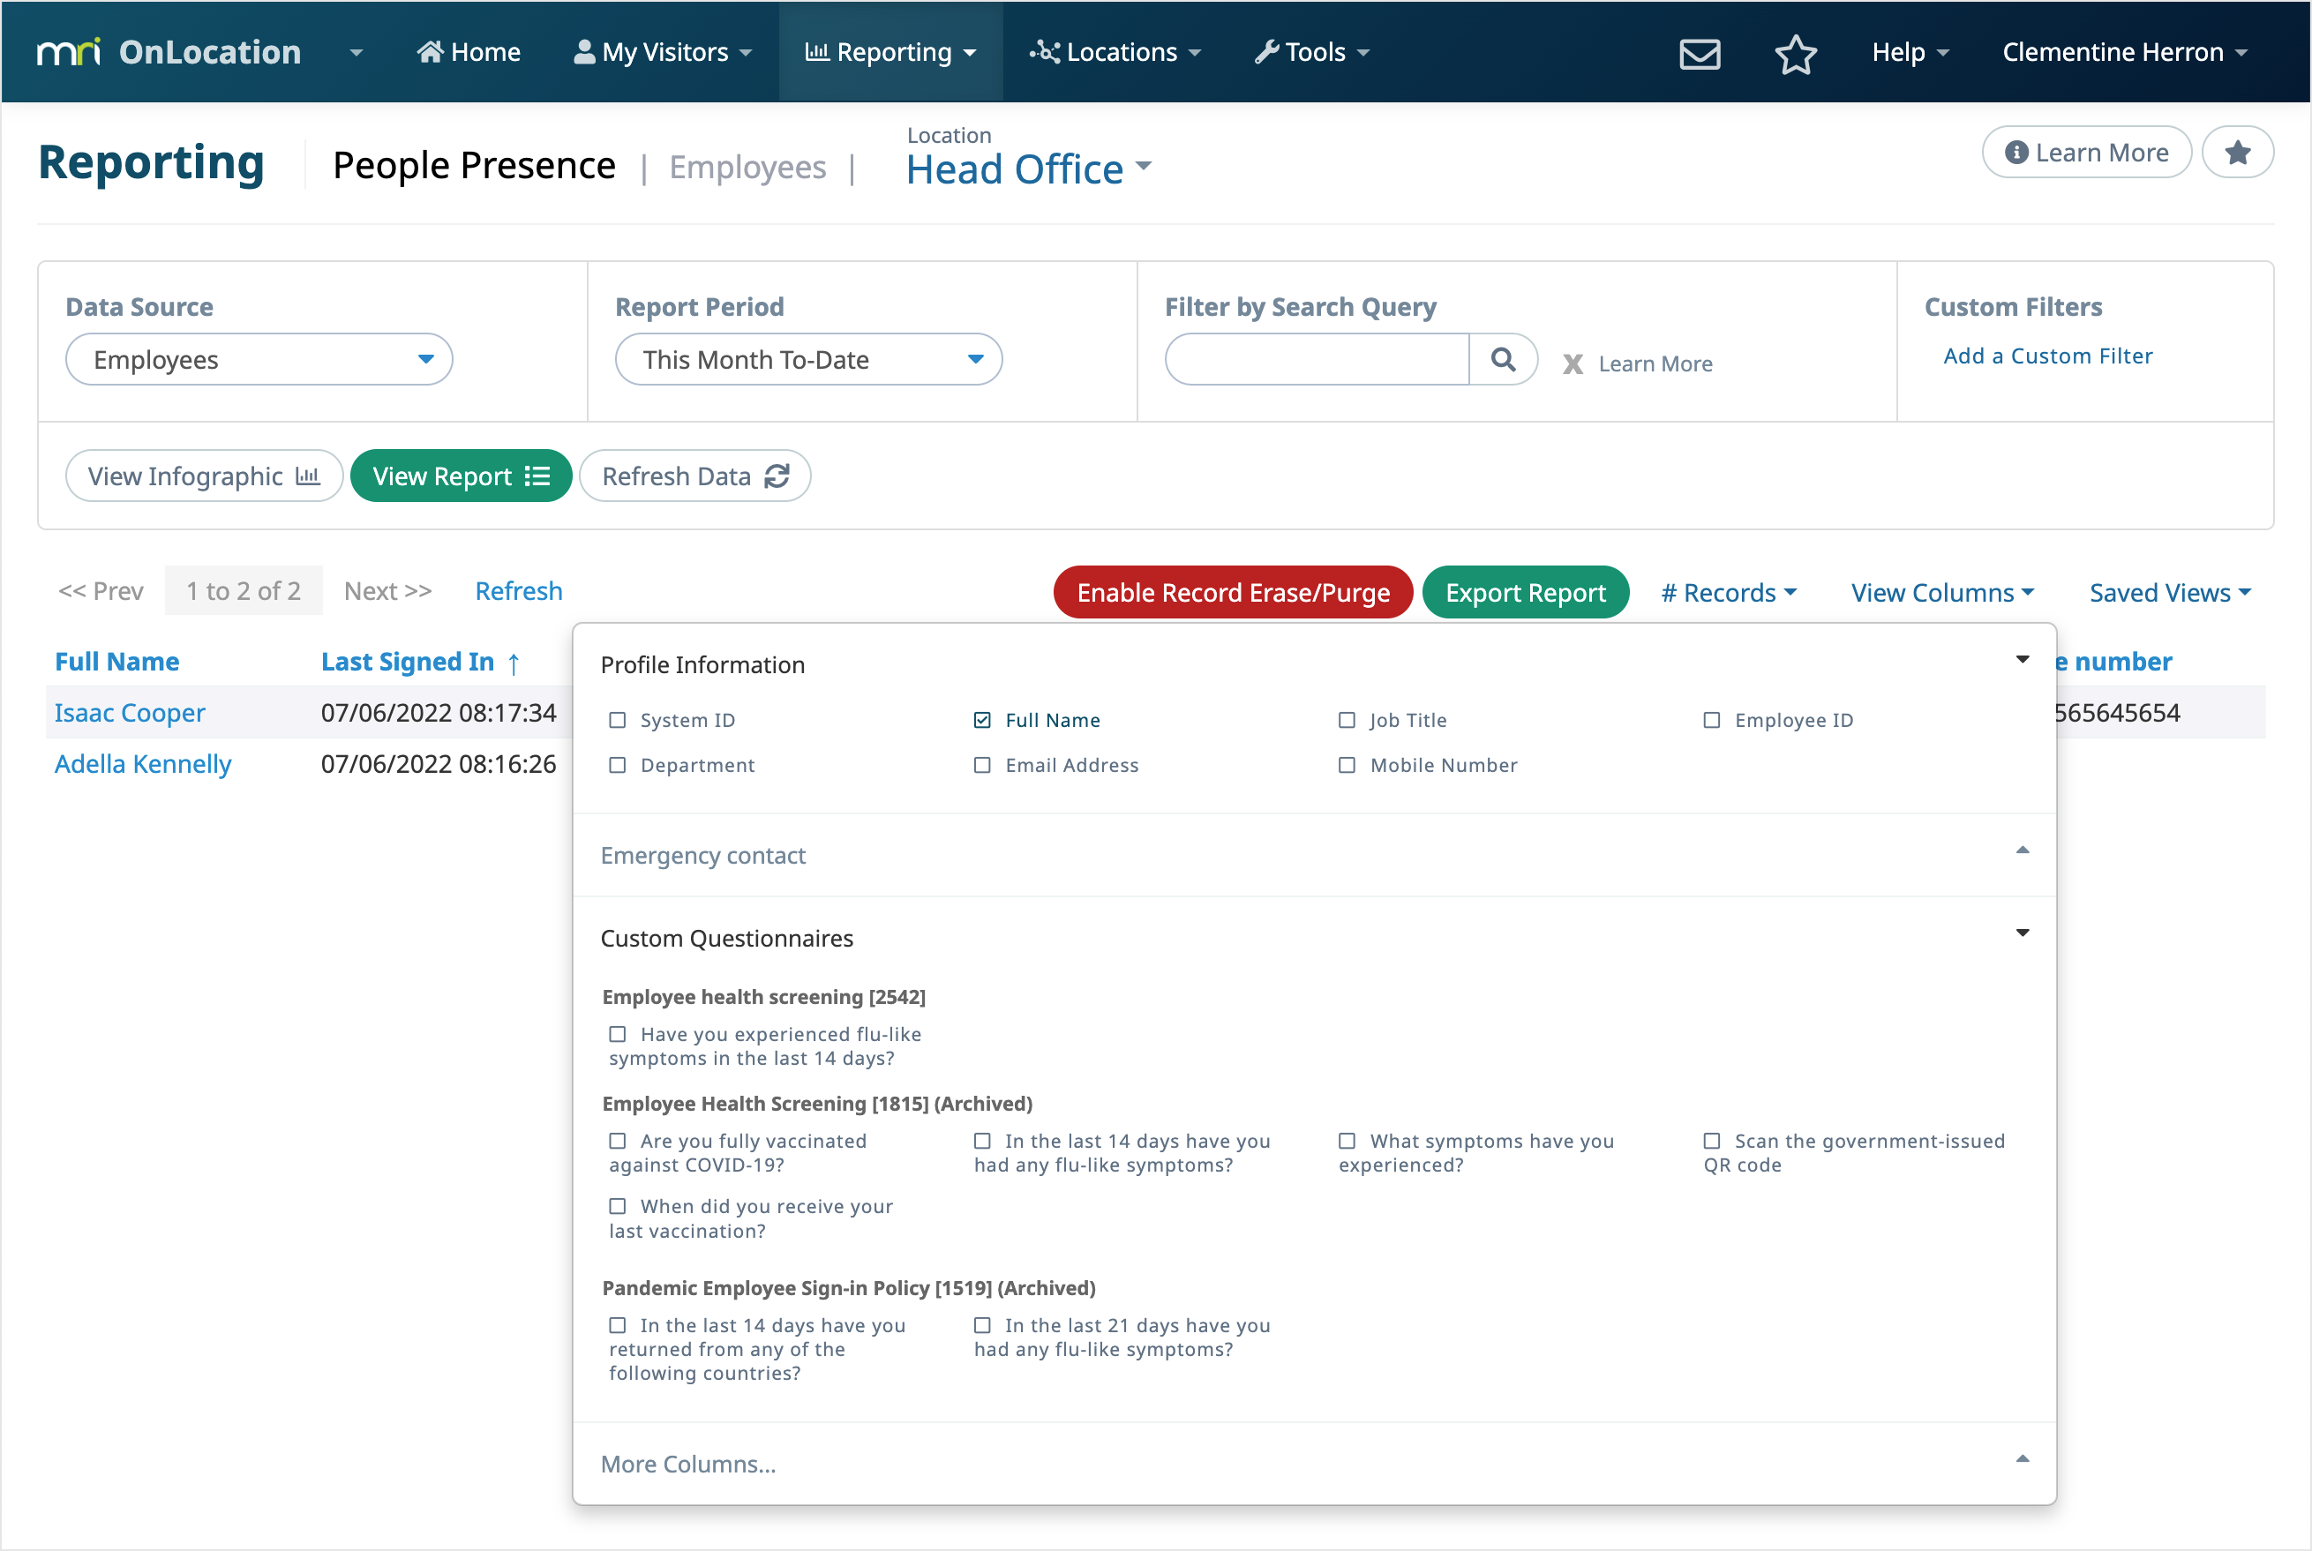Click Enable Record Erase/Purge
The width and height of the screenshot is (2312, 1551).
(x=1233, y=593)
